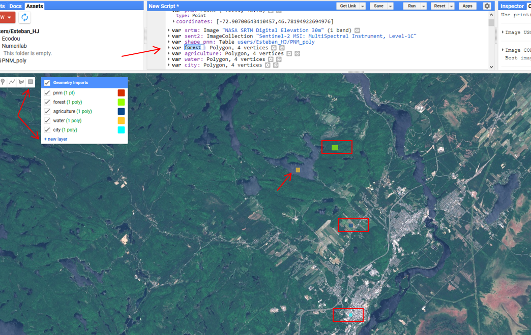This screenshot has width=531, height=335.
Task: Uncheck the city layer checkbox
Action: pyautogui.click(x=47, y=130)
